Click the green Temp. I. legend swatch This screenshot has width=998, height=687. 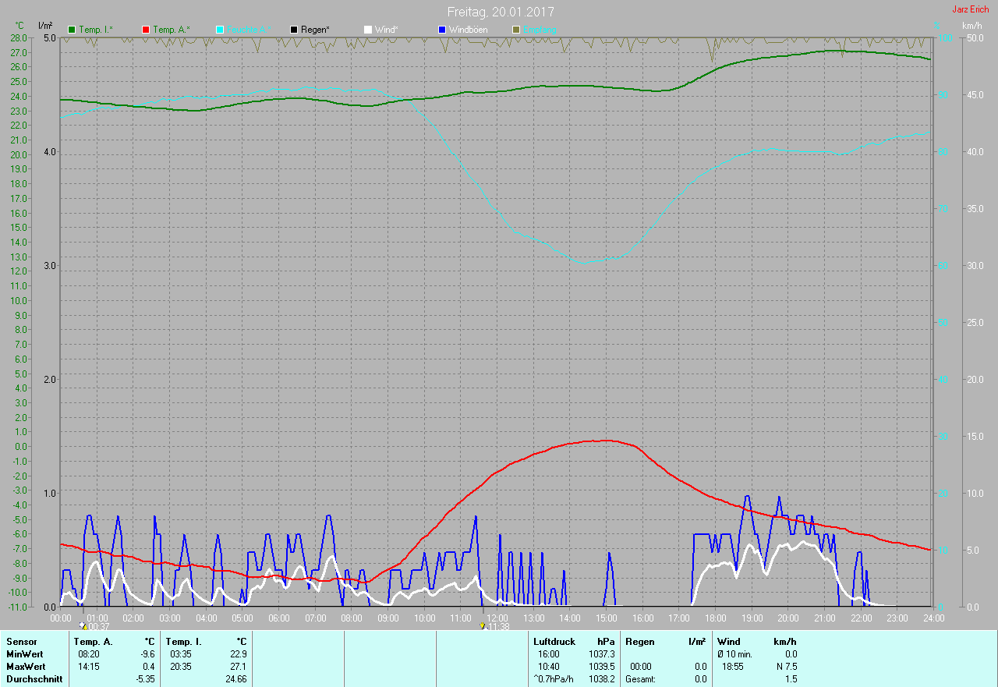pos(73,30)
